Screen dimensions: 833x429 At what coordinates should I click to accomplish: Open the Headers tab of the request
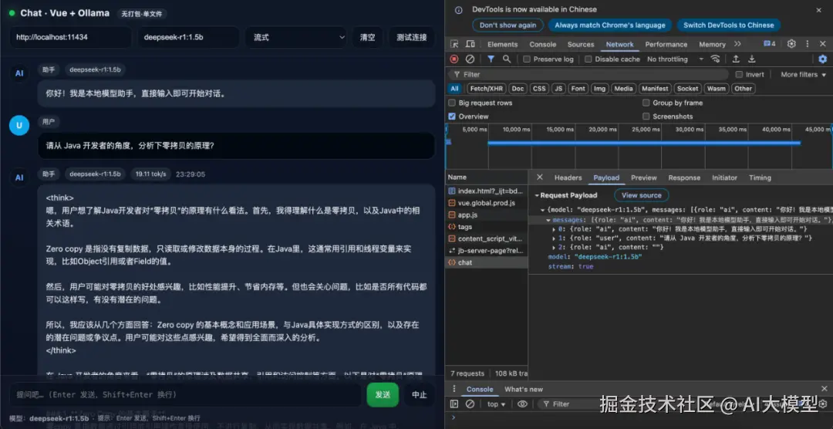tap(568, 177)
